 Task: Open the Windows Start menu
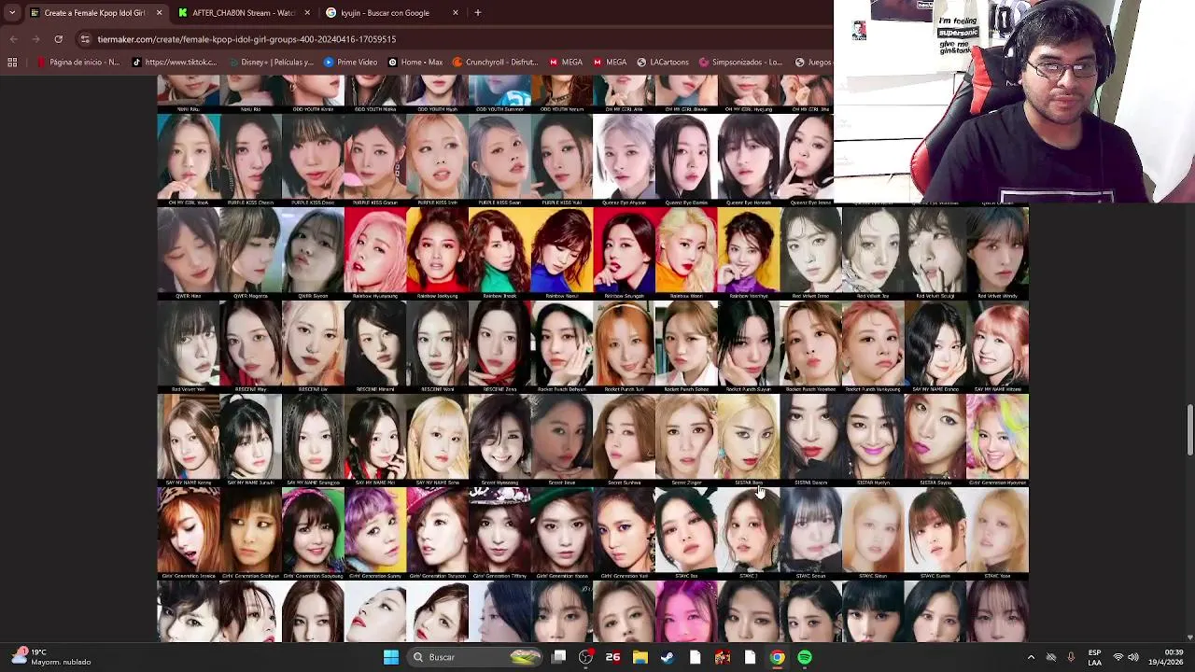click(391, 657)
